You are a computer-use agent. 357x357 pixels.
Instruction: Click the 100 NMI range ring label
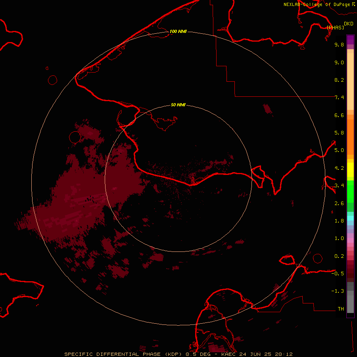[178, 31]
